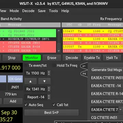123x123 pixels.
Task: Click Halt Tx button
Action: pyautogui.click(x=112, y=58)
